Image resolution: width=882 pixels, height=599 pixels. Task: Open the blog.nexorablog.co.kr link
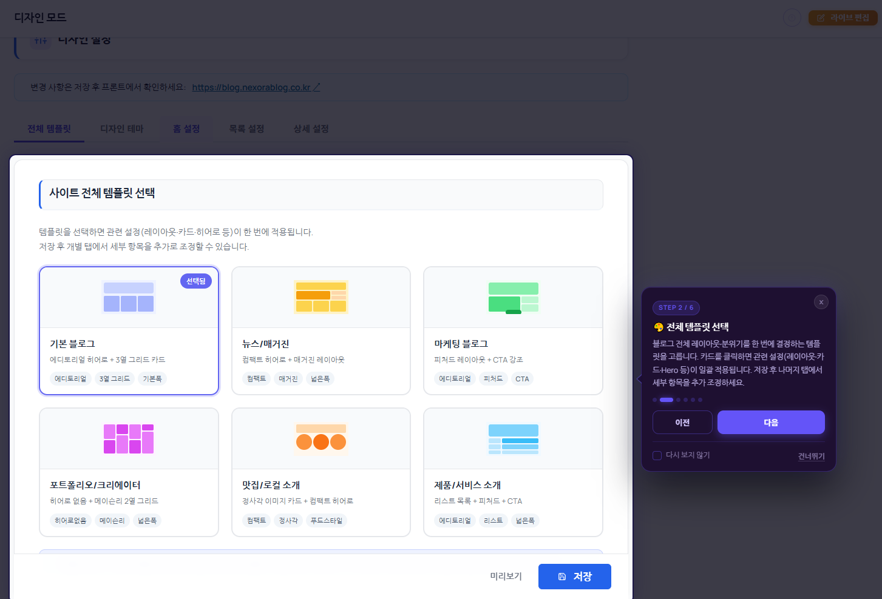(x=251, y=87)
